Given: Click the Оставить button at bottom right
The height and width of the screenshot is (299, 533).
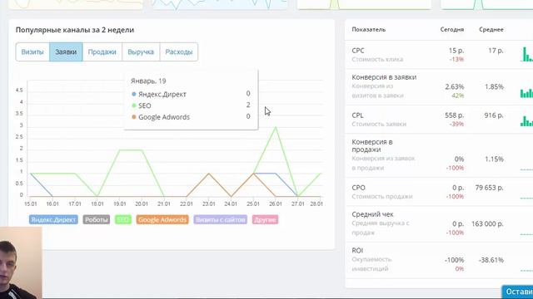Looking at the screenshot, I should click(x=517, y=292).
